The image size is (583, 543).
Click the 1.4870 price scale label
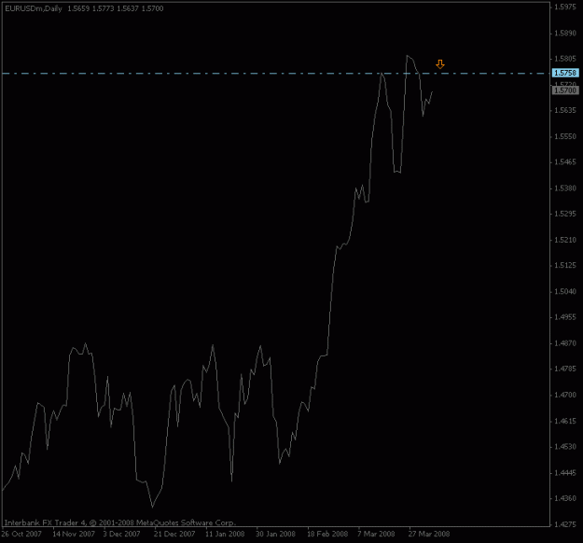tap(565, 343)
